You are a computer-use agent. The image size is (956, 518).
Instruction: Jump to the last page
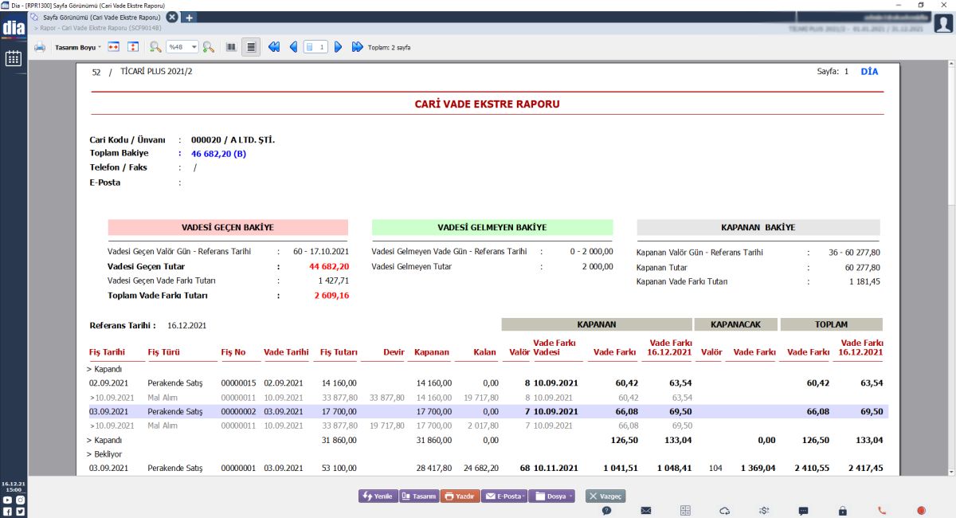pyautogui.click(x=358, y=48)
